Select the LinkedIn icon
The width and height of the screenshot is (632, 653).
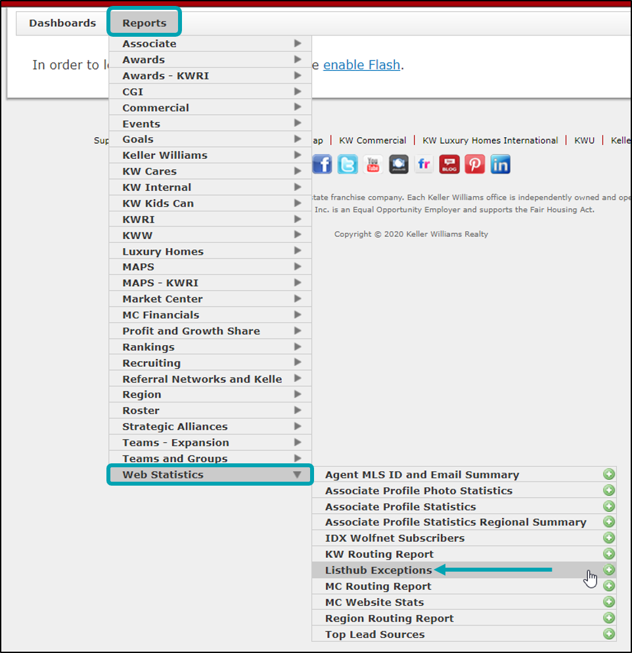(500, 164)
